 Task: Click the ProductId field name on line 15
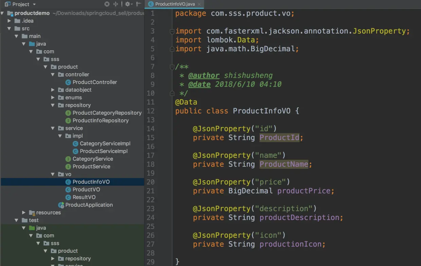point(279,138)
